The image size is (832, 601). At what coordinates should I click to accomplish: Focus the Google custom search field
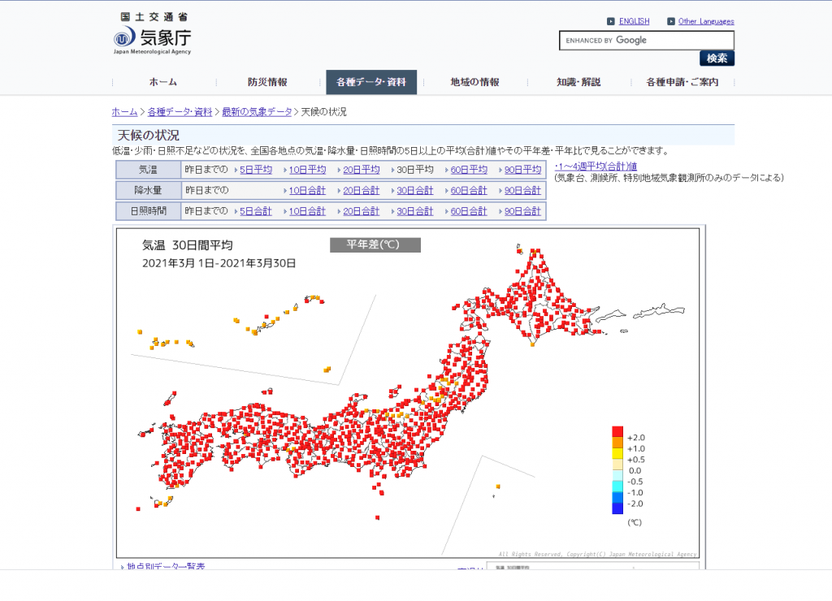pos(646,41)
